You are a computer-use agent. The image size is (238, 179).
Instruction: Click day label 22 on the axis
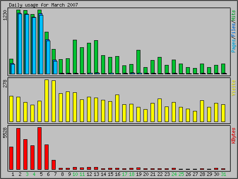tap(160, 174)
